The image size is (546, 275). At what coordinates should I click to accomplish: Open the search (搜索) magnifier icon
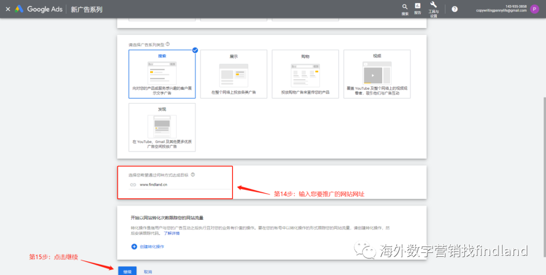(404, 7)
